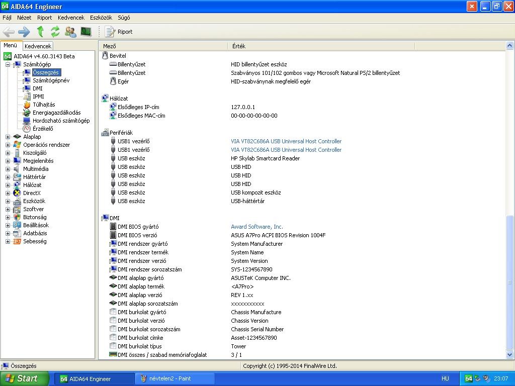The width and height of the screenshot is (515, 386).
Task: Click the DirectX icon in tree
Action: pos(17,193)
